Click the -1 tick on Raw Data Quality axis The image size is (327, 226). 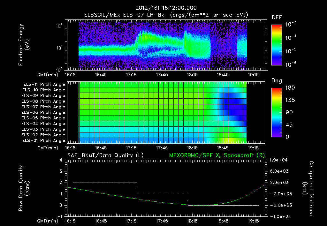pos(60,216)
